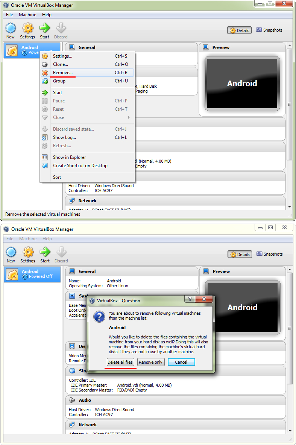
Task: Click Group icon in context menu
Action: pos(45,81)
